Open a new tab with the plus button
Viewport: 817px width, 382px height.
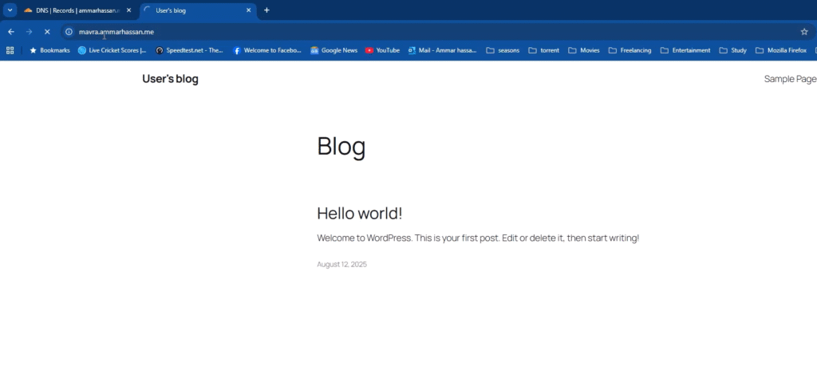click(x=266, y=10)
